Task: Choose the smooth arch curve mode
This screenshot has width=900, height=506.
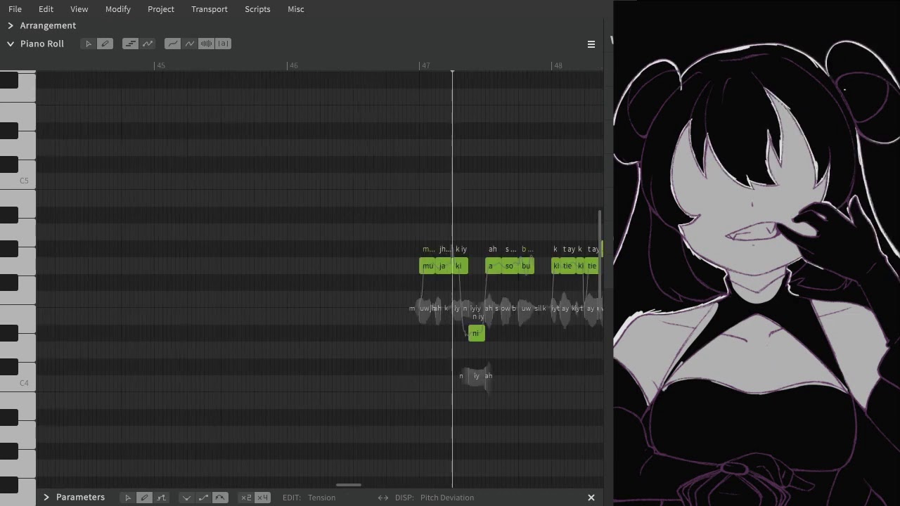Action: coord(220,498)
